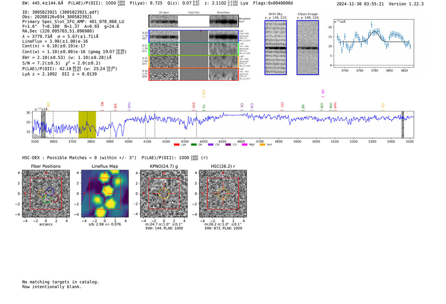Select the CIV purple legend swatch

tap(211, 145)
